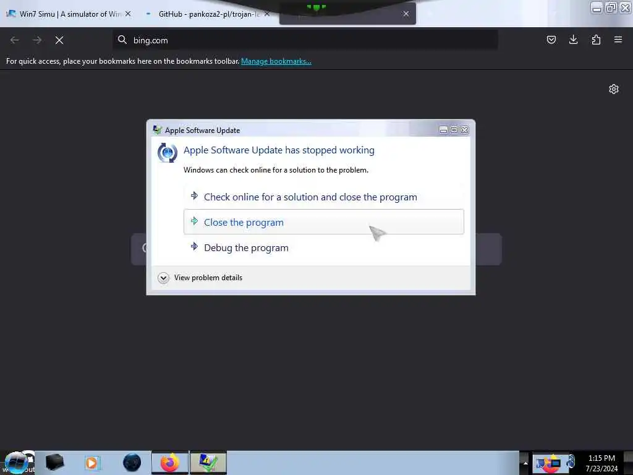Click the Apple Software Update globe icon
633x475 pixels.
(168, 153)
